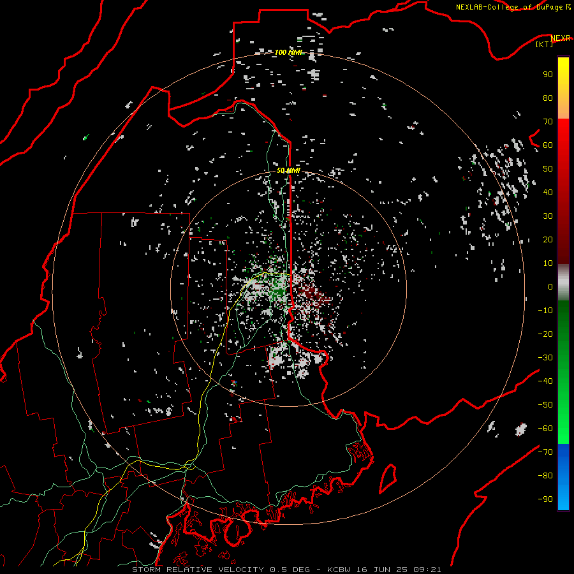This screenshot has height=574, width=574.
Task: Click the 40 value on the velocity scale
Action: [548, 193]
